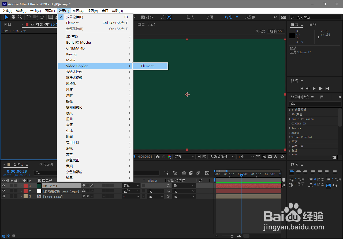Step to the next frame in Preview
The image size is (343, 239).
point(321,88)
